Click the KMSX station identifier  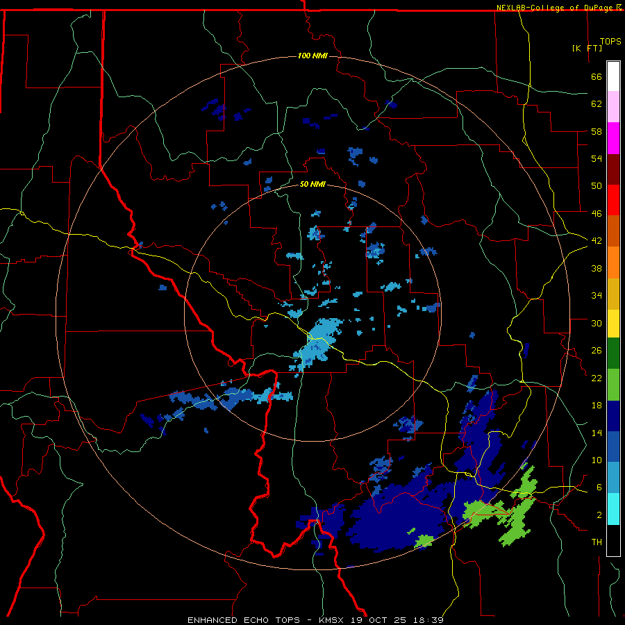click(331, 620)
